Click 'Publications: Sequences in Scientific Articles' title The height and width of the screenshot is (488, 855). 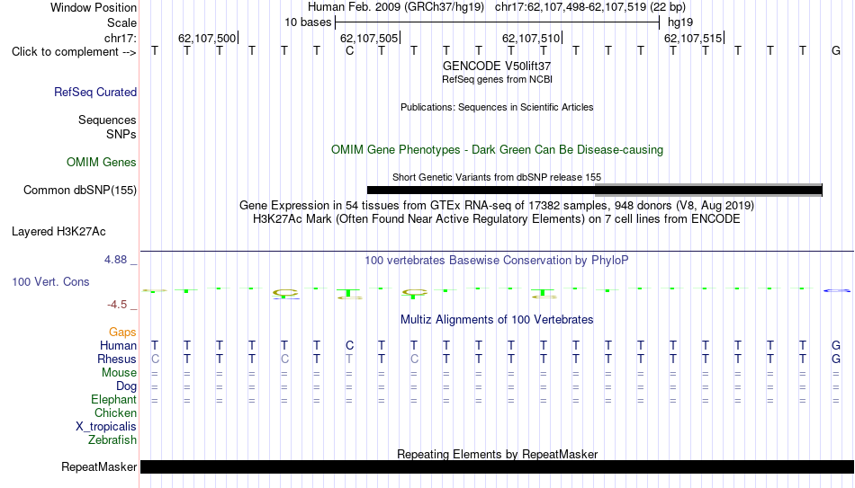497,107
